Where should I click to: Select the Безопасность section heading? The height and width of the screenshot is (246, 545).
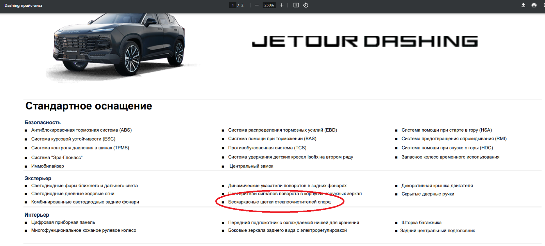(x=43, y=122)
